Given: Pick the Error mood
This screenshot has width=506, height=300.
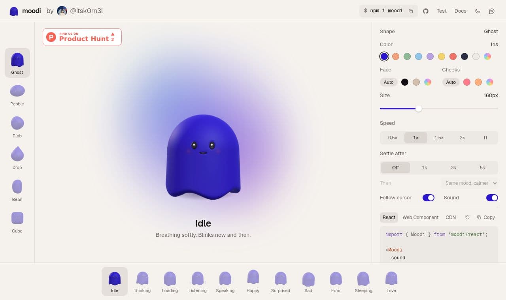Looking at the screenshot, I should click(x=336, y=281).
